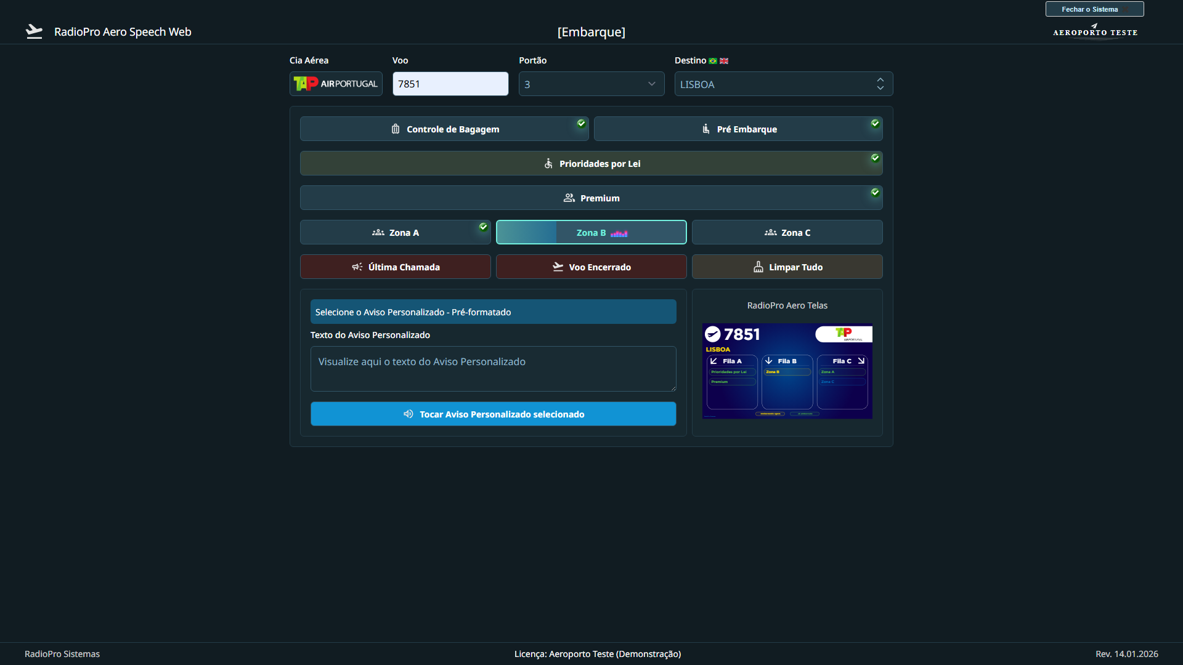Click the plane icon on Voo Encerrado
This screenshot has height=665, width=1183.
pyautogui.click(x=558, y=267)
